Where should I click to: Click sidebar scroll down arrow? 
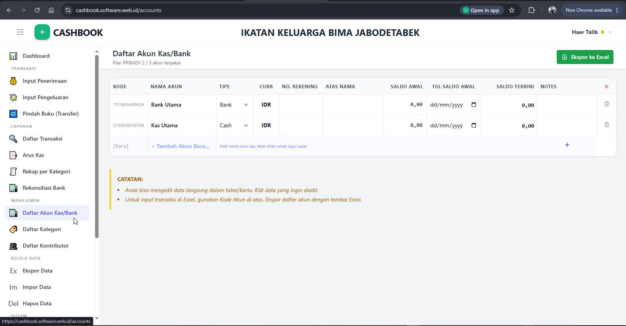point(97,319)
